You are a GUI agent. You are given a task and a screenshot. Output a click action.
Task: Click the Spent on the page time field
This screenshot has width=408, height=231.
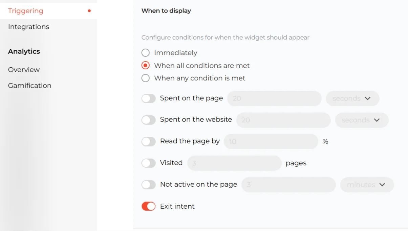(274, 98)
